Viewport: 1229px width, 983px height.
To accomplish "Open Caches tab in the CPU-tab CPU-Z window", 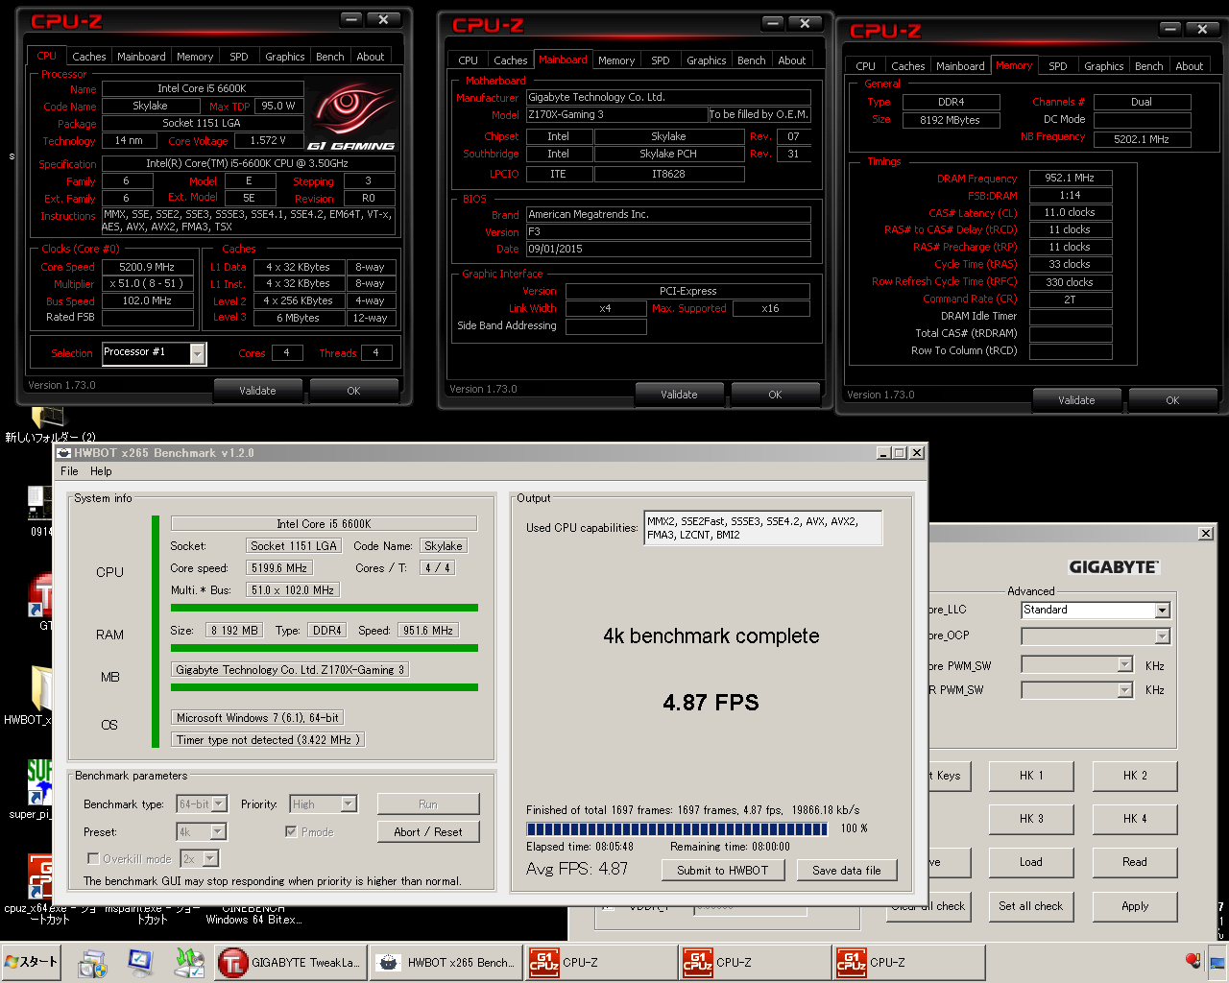I will tap(89, 57).
